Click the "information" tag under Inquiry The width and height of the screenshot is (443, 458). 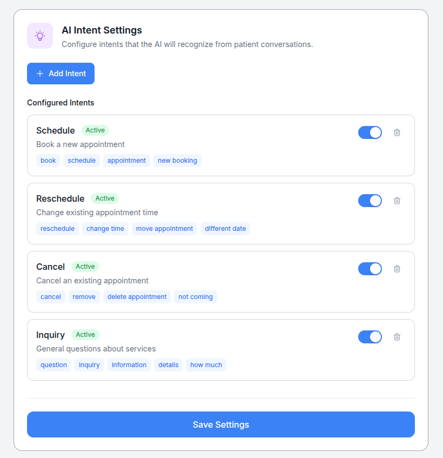129,364
